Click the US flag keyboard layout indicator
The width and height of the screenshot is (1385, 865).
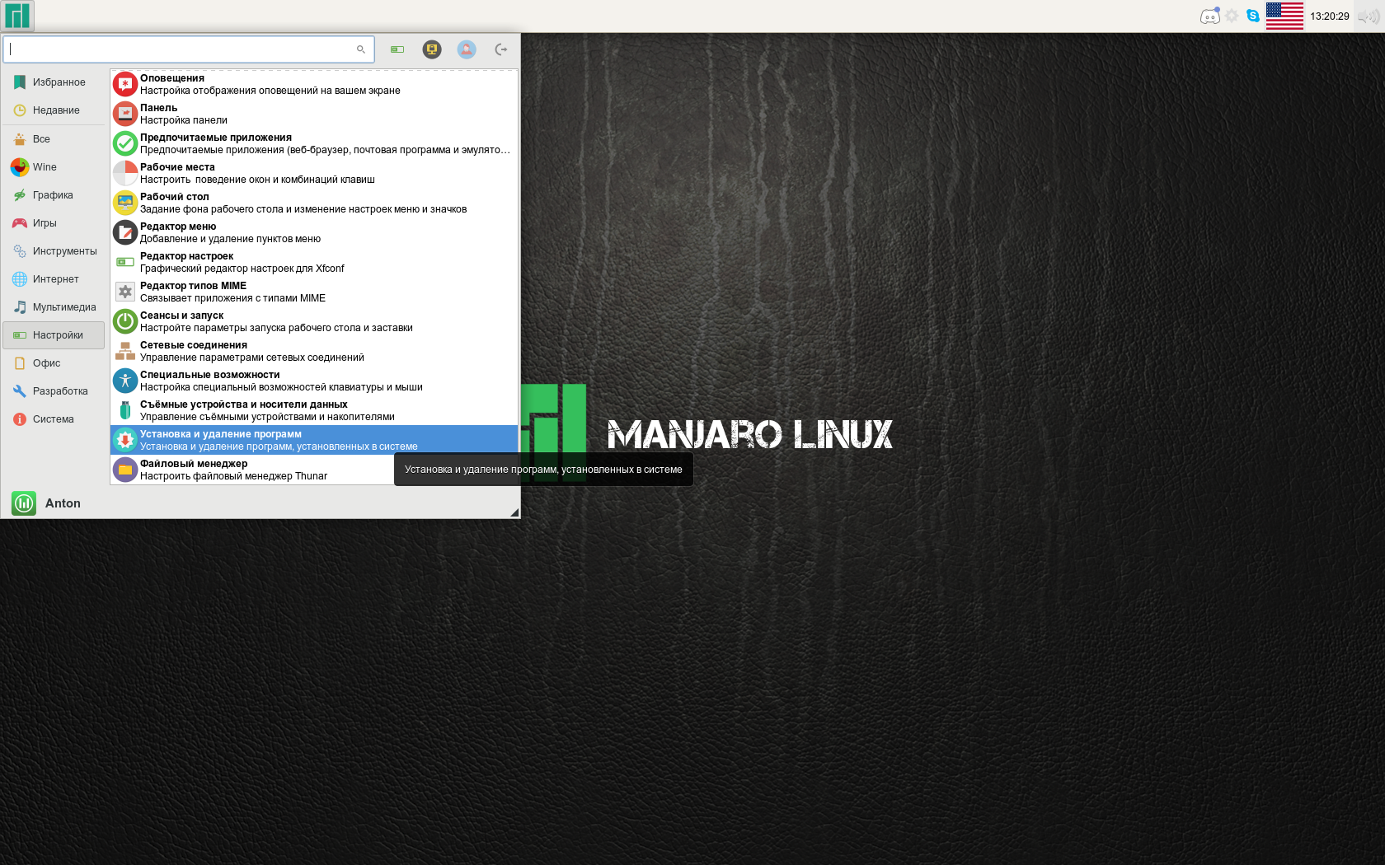[1284, 16]
